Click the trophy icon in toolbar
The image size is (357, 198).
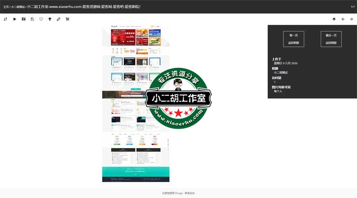pyautogui.click(x=50, y=19)
